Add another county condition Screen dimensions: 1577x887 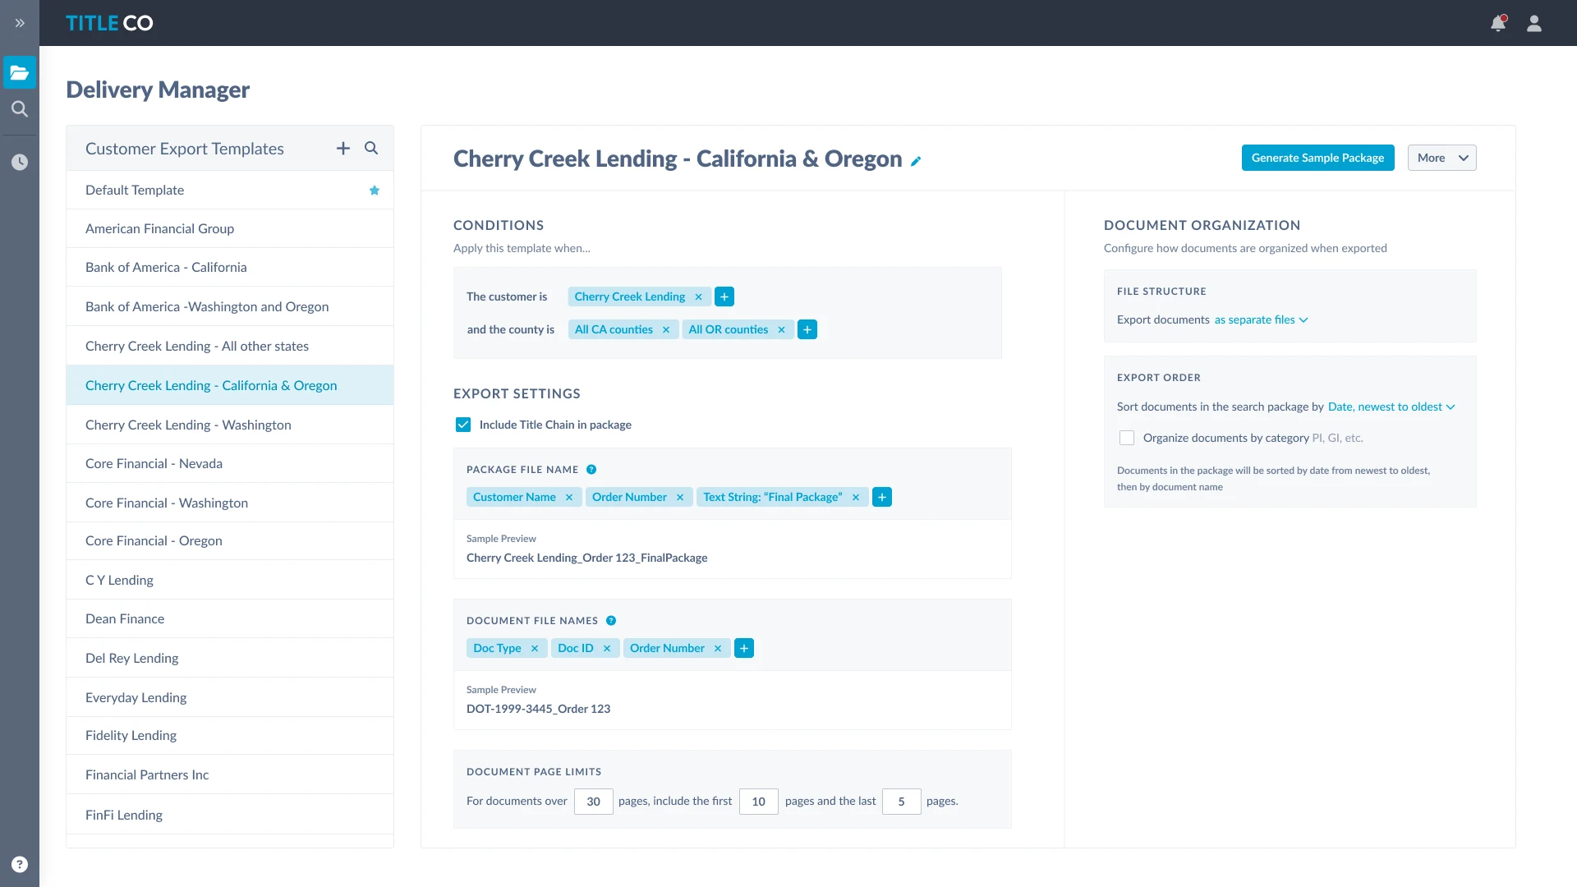pyautogui.click(x=807, y=329)
